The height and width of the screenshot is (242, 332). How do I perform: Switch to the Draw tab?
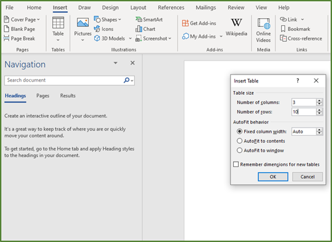pyautogui.click(x=84, y=8)
